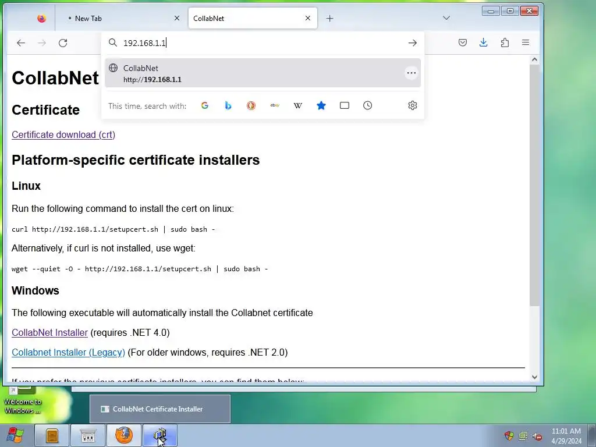
Task: Open the file cabinet taskbar icon
Action: coord(52,435)
